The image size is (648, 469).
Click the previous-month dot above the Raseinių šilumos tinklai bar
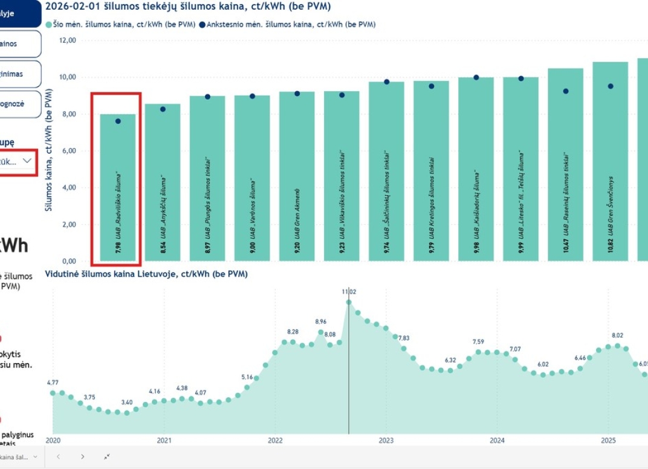pyautogui.click(x=566, y=91)
